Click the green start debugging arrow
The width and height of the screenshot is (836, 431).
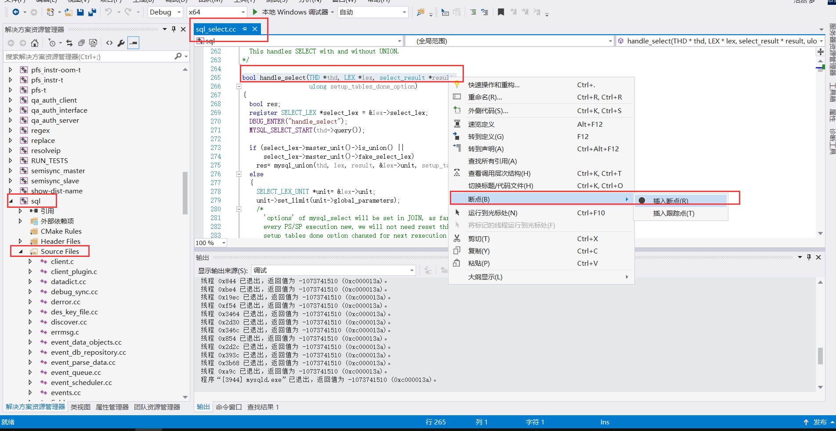coord(255,12)
